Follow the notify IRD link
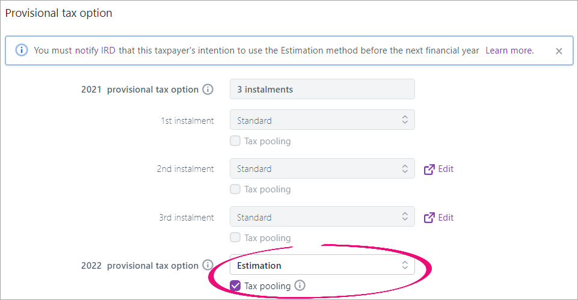The width and height of the screenshot is (578, 300). 95,51
